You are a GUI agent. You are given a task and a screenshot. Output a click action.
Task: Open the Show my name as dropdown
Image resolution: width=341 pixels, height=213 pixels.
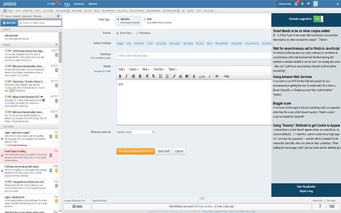coord(135,132)
